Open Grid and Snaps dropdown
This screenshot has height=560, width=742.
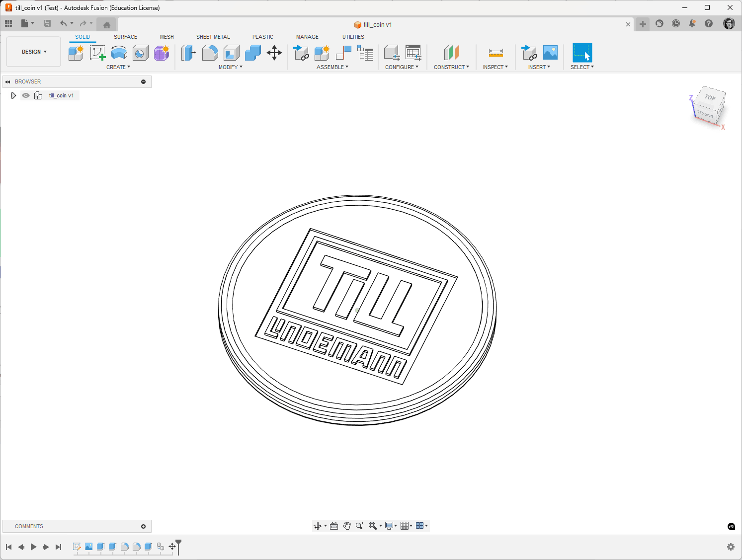click(407, 526)
